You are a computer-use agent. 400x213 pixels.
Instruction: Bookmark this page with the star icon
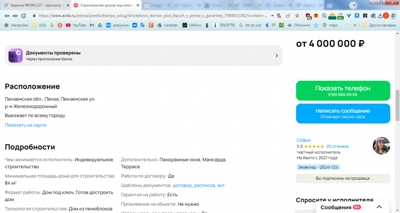pos(297,16)
